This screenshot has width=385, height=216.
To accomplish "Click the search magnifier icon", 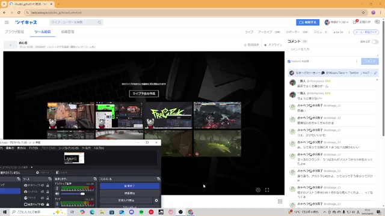I will tap(99, 22).
